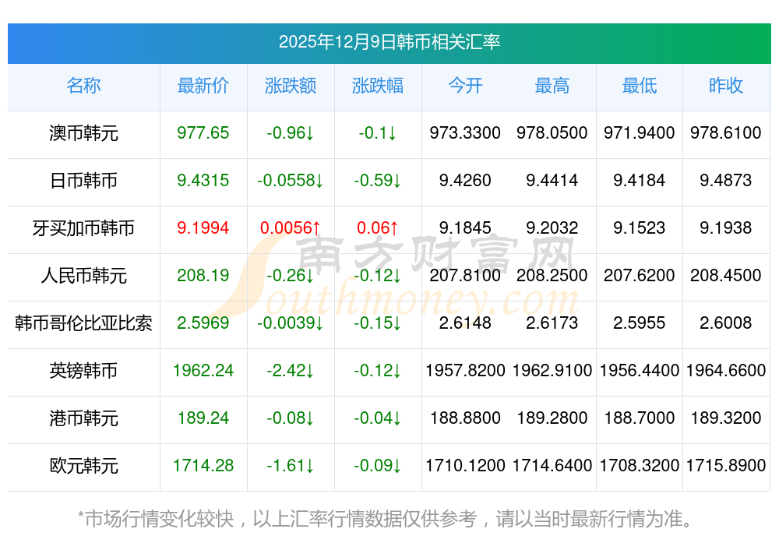Screen dimensions: 779x543
Task: Click red change amount 0.0056↑
Action: 291,228
